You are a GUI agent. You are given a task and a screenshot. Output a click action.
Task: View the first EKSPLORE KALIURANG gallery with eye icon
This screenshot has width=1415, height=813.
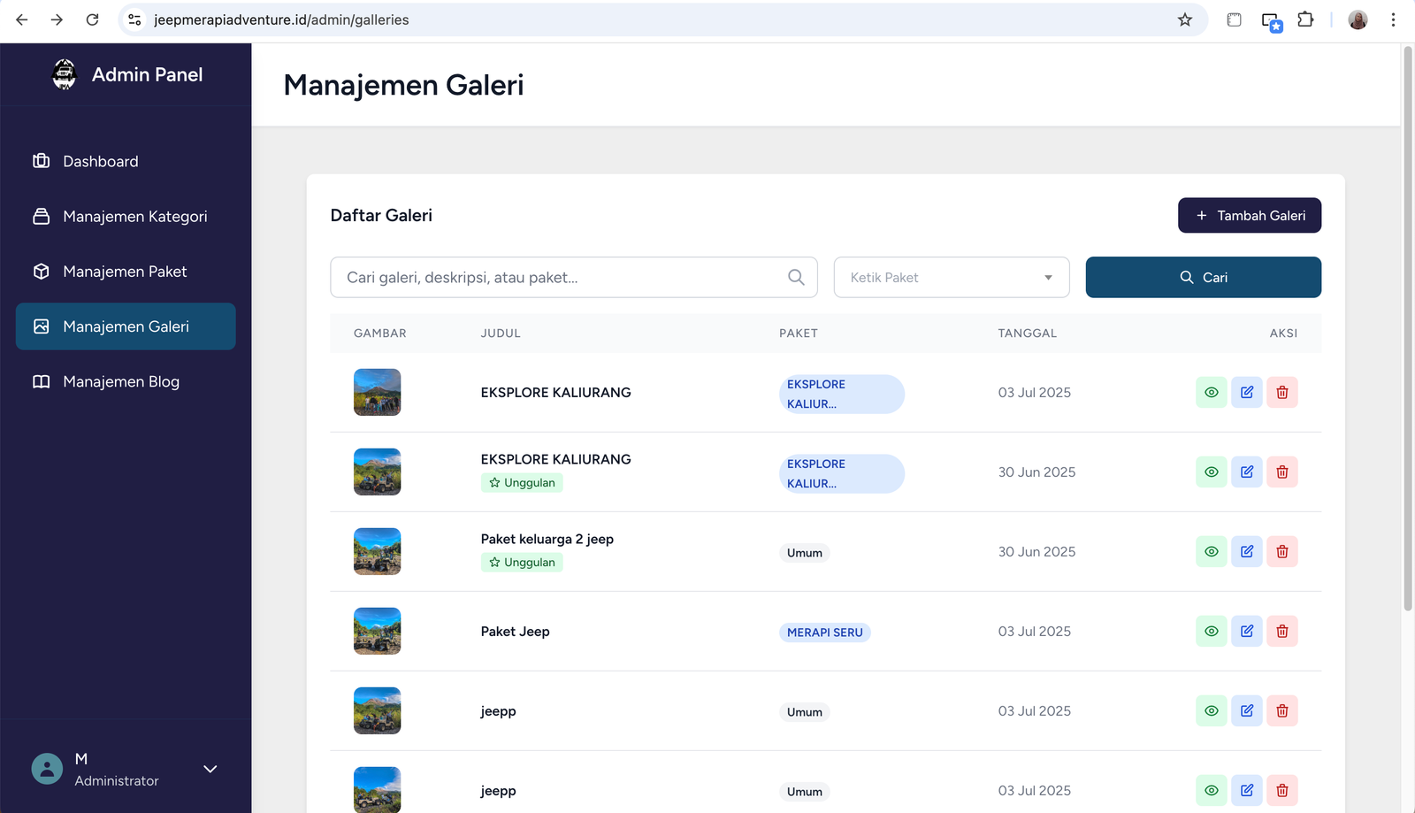tap(1211, 392)
